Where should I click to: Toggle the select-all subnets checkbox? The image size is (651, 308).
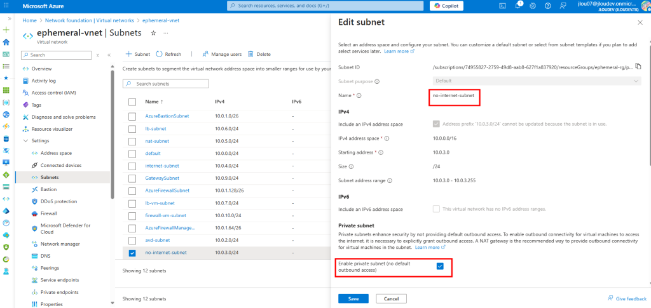[132, 102]
